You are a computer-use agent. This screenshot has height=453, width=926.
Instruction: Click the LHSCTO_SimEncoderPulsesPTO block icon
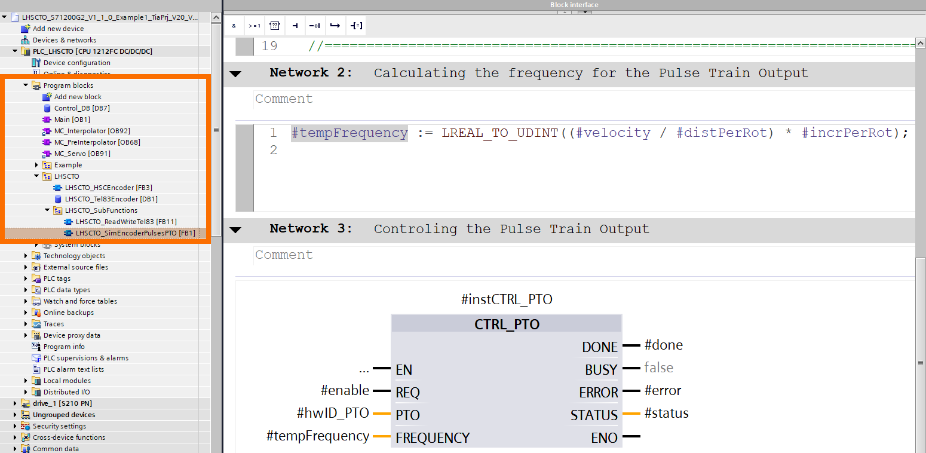pyautogui.click(x=69, y=233)
